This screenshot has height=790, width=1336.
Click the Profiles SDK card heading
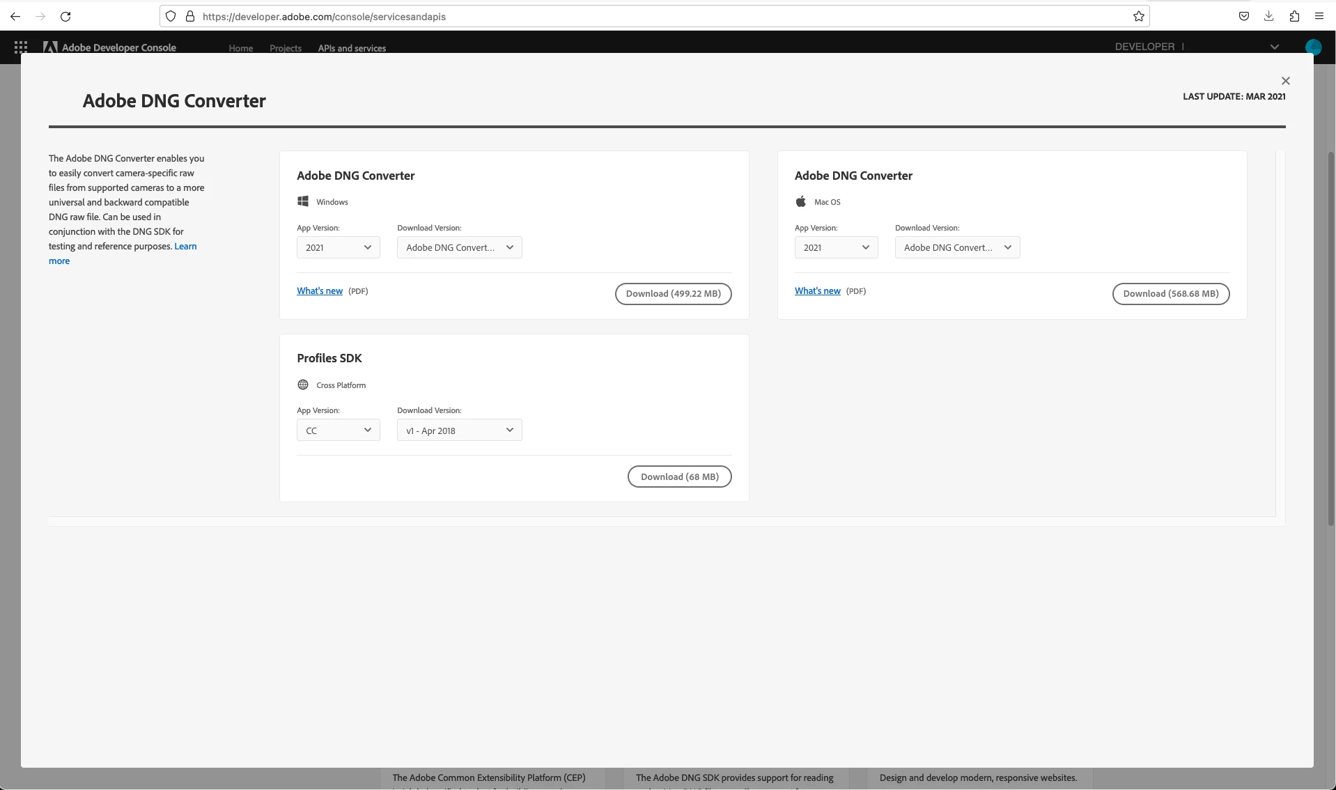click(329, 358)
